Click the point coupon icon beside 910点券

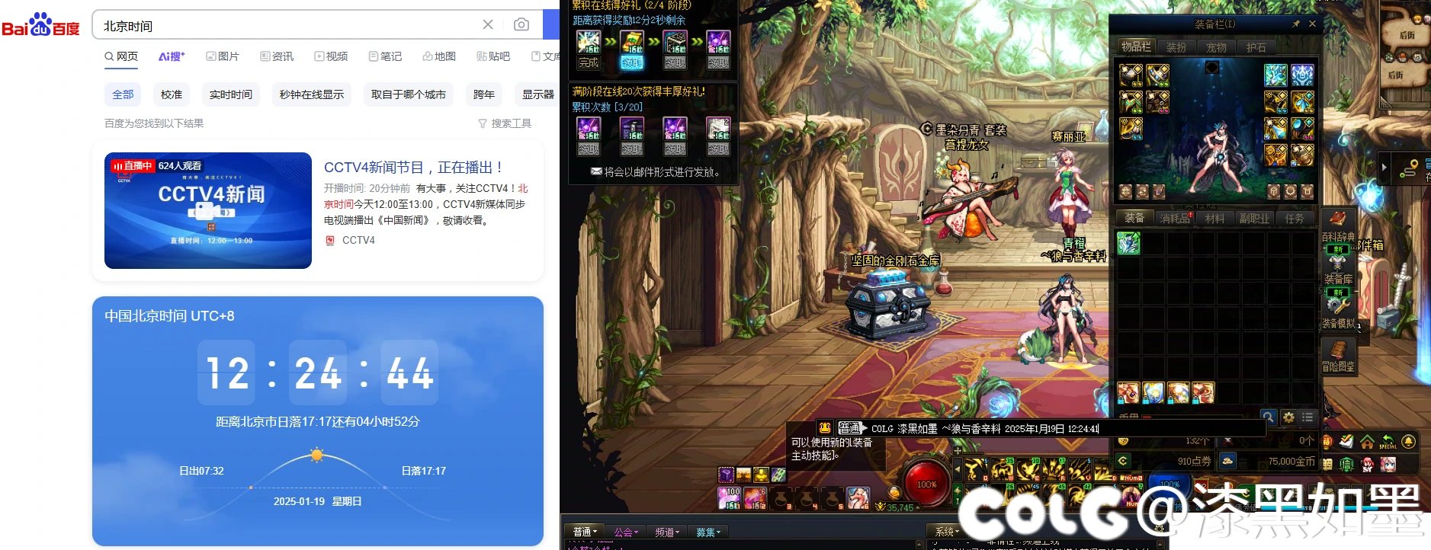(1123, 460)
